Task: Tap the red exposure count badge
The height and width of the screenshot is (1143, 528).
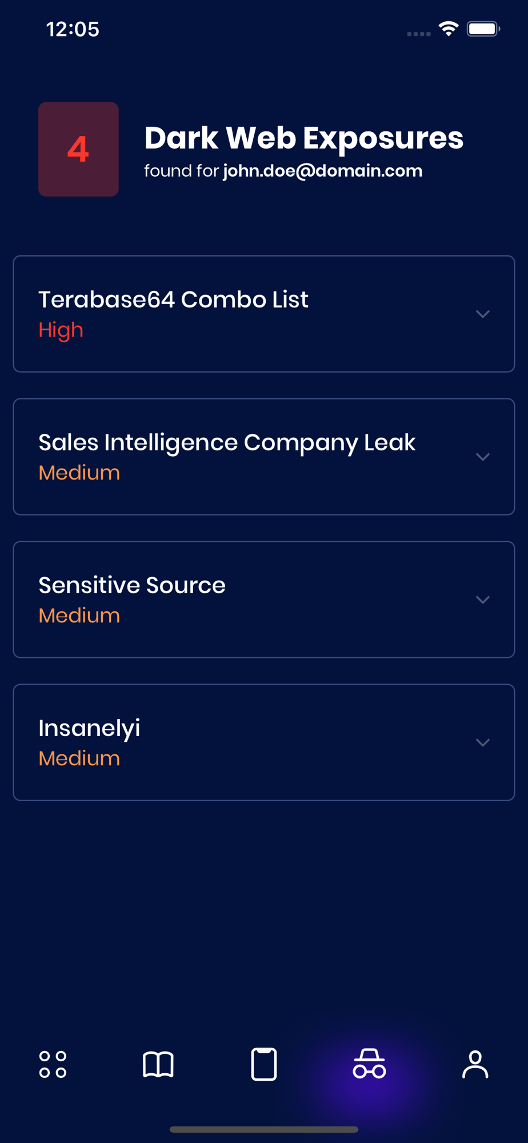Action: (78, 149)
